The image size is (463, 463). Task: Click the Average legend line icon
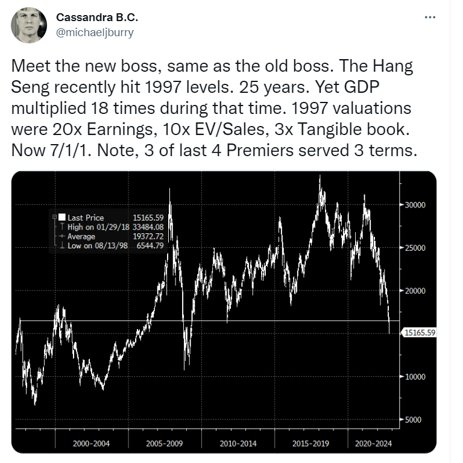(62, 236)
